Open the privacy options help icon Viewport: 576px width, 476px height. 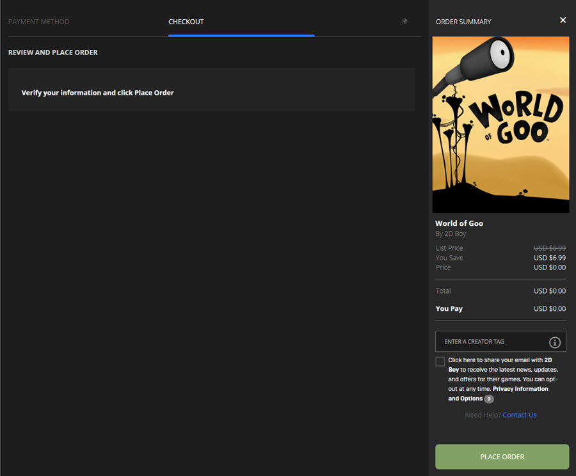click(489, 399)
